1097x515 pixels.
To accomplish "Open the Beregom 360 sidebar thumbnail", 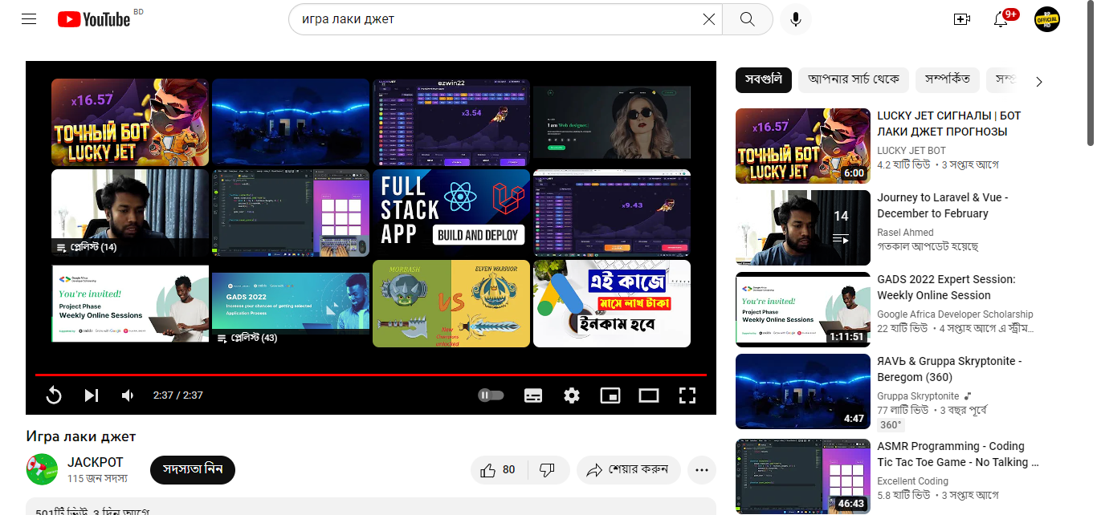I will point(803,391).
